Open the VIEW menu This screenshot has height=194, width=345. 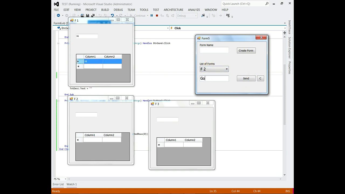[77, 10]
